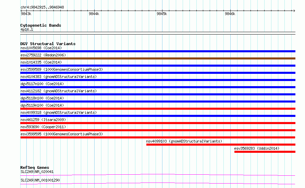Click nsv4112182 (gnomADStructuralVariants) label
Screen dimensions: 305x188
point(59,91)
